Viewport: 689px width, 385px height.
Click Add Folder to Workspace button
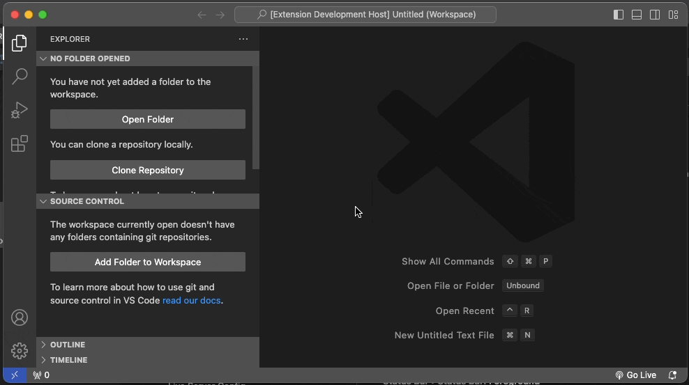[148, 262]
